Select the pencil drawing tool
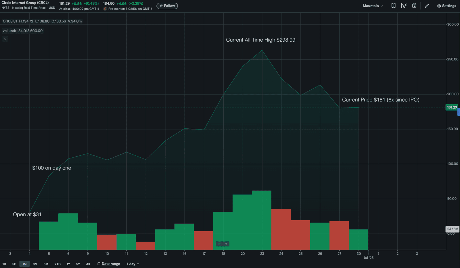The width and height of the screenshot is (460, 268). (427, 6)
